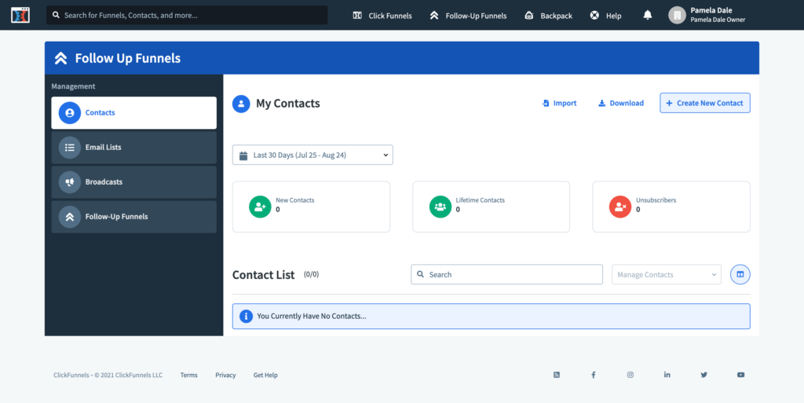Screen dimensions: 804x403
Task: Click the green New Contacts icon
Action: [x=260, y=207]
